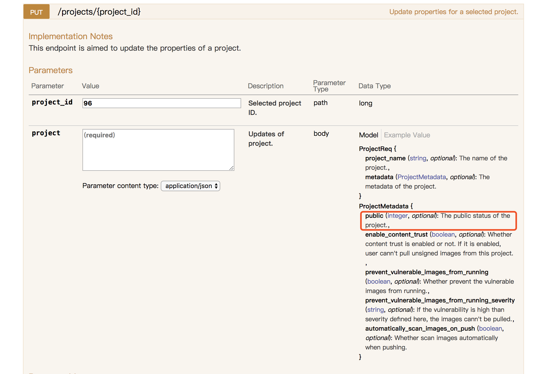The height and width of the screenshot is (374, 548).
Task: Click the ProjectMetadata type link
Action: point(421,177)
